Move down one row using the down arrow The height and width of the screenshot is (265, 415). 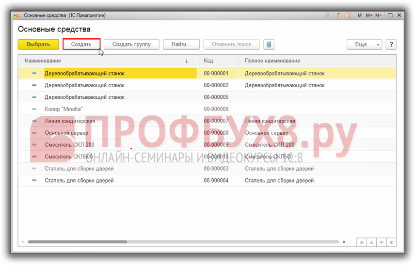point(381,242)
